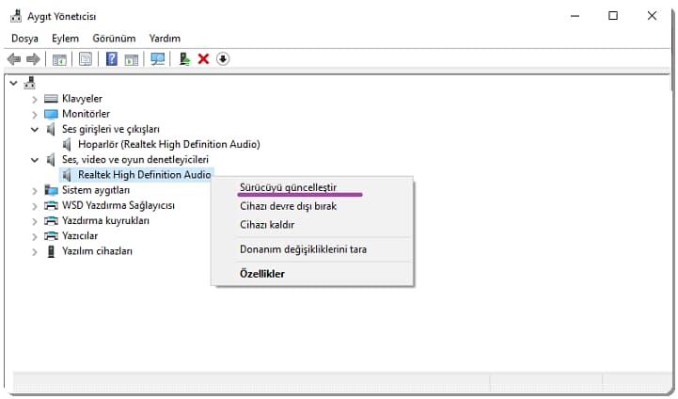This screenshot has width=678, height=399.
Task: Select the Ses girişleri ve çıkışları label
Action: 111,129
